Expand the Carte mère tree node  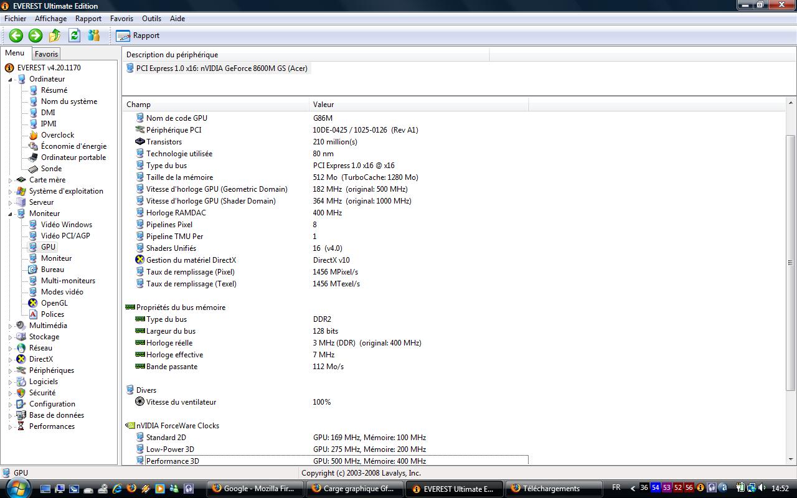point(11,180)
